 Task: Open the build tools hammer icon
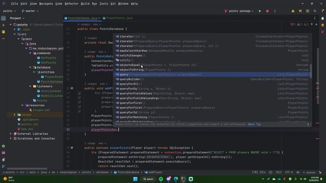coord(300,11)
